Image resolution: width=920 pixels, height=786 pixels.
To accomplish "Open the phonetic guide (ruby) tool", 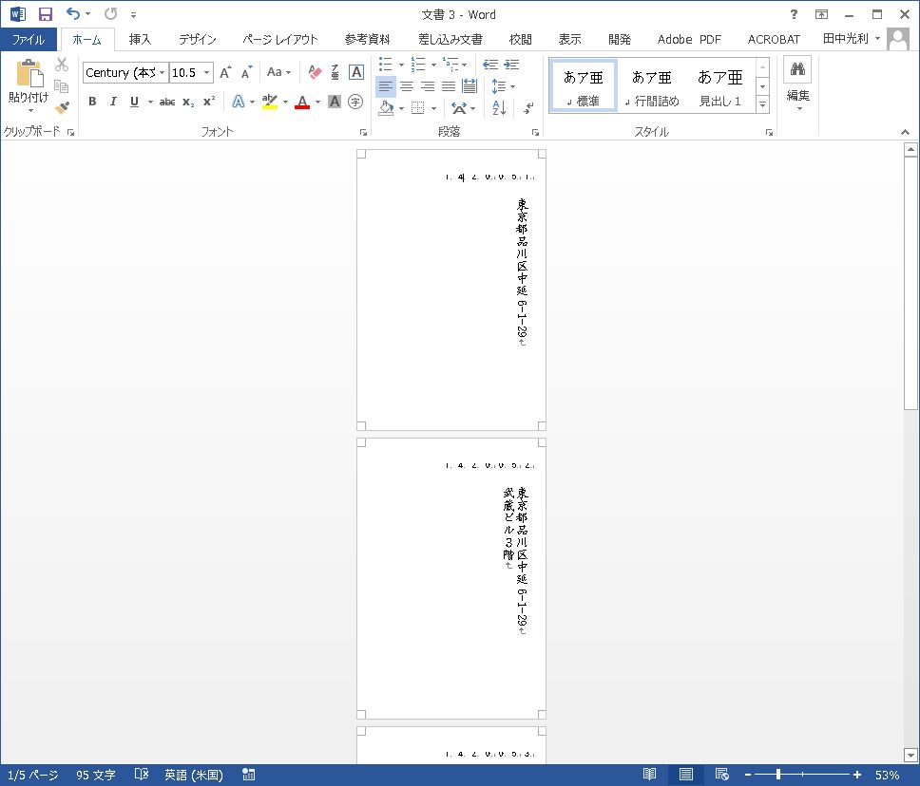I will (x=335, y=72).
